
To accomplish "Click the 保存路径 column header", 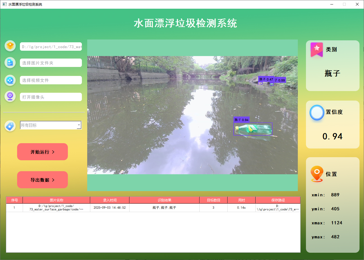I will 278,200.
